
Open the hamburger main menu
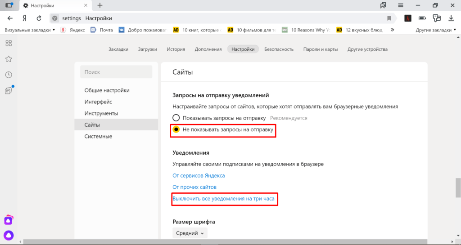[400, 5]
